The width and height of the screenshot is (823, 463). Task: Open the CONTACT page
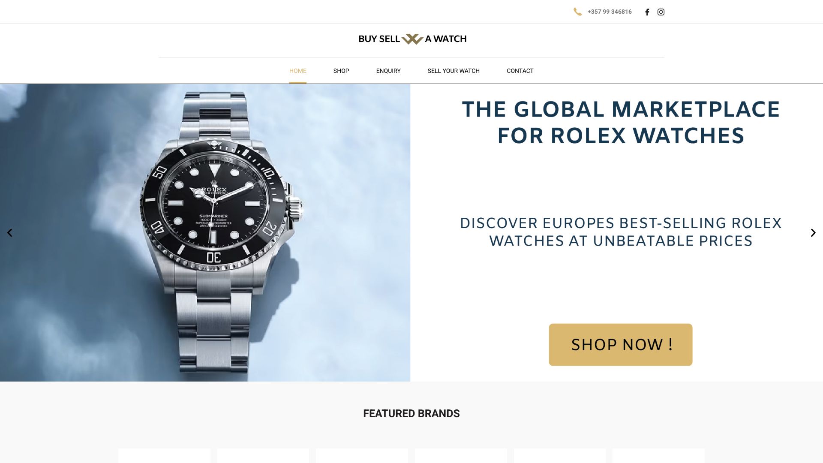pos(520,71)
